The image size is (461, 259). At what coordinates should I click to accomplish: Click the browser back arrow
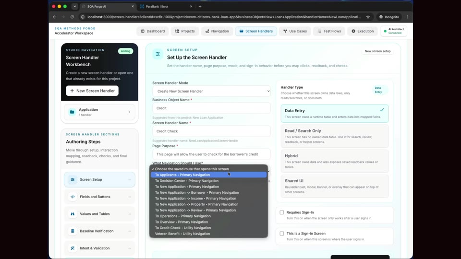click(54, 17)
